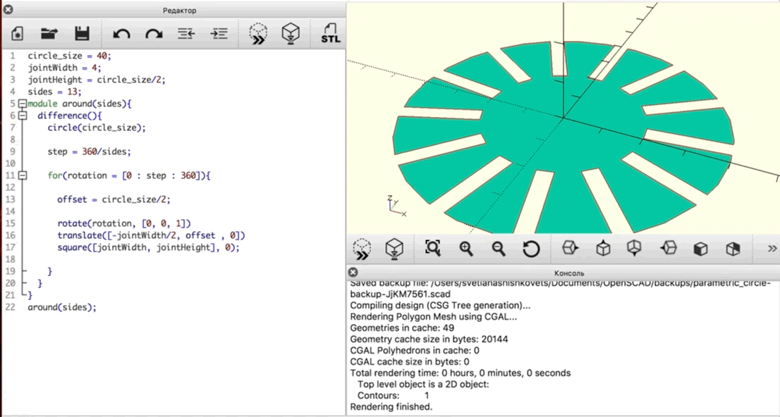Viewport: 780px width, 417px height.
Task: Switch to Bottom view cube icon
Action: (x=634, y=247)
